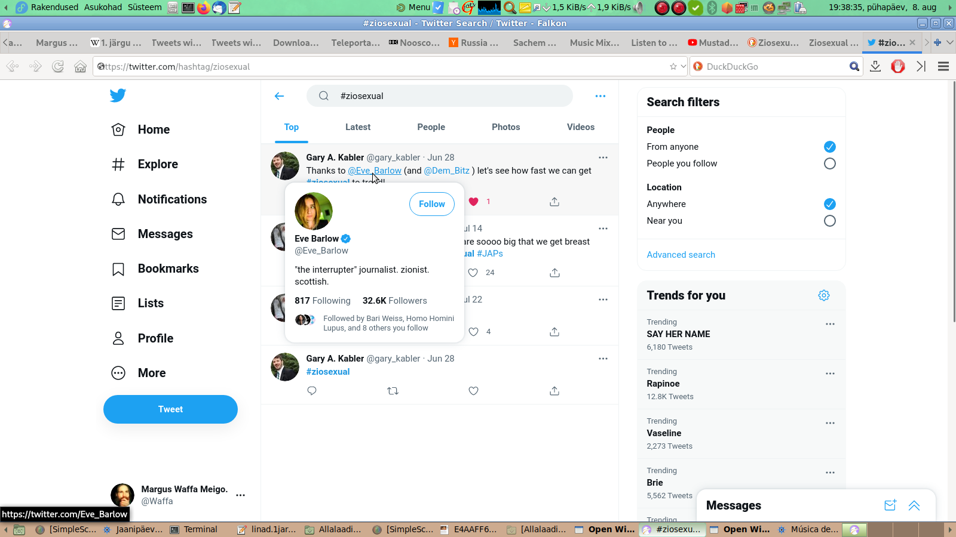The height and width of the screenshot is (537, 956).
Task: Open Home from the sidebar
Action: 140,129
